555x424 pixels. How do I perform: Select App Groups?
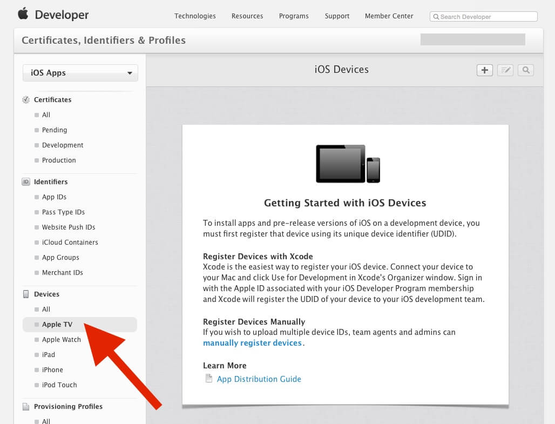click(x=60, y=258)
